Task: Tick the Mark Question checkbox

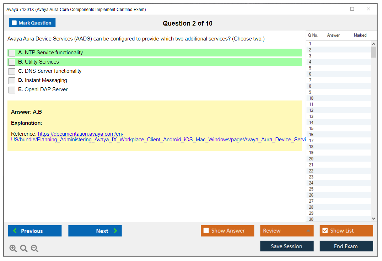Action: click(15, 23)
